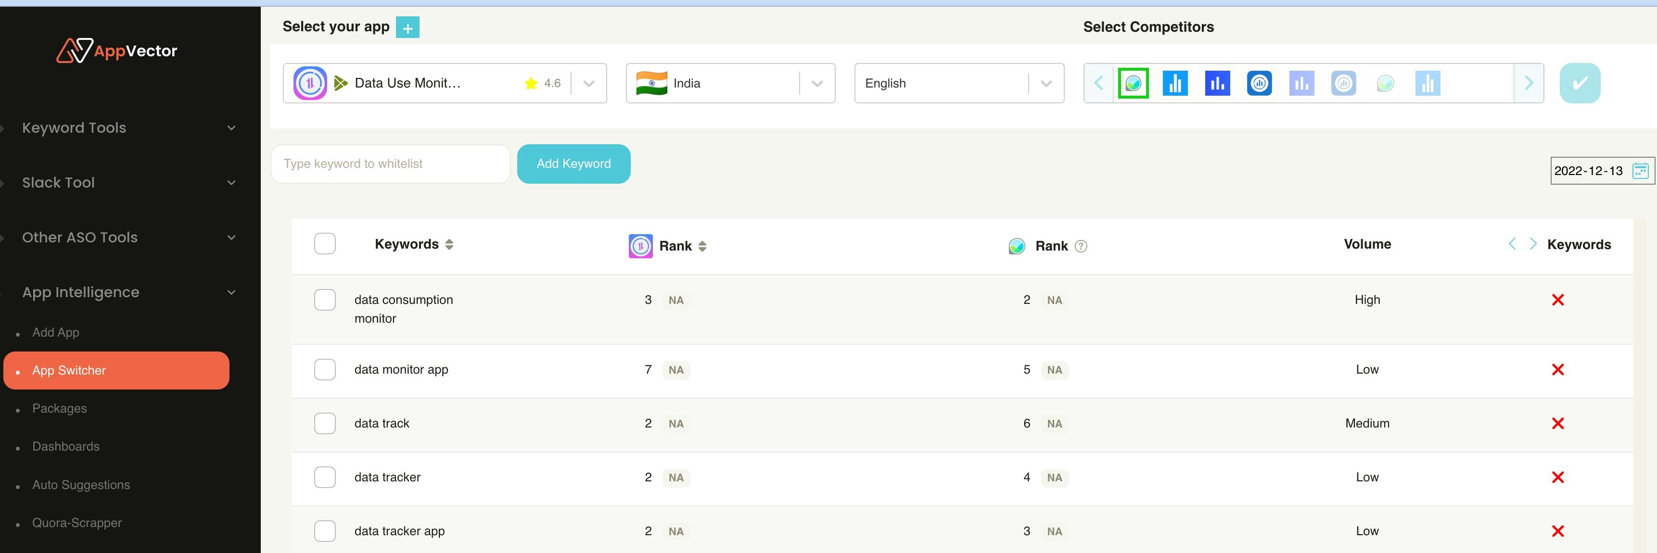Select the third competitor dark blue chart icon
The width and height of the screenshot is (1657, 553).
(1217, 84)
